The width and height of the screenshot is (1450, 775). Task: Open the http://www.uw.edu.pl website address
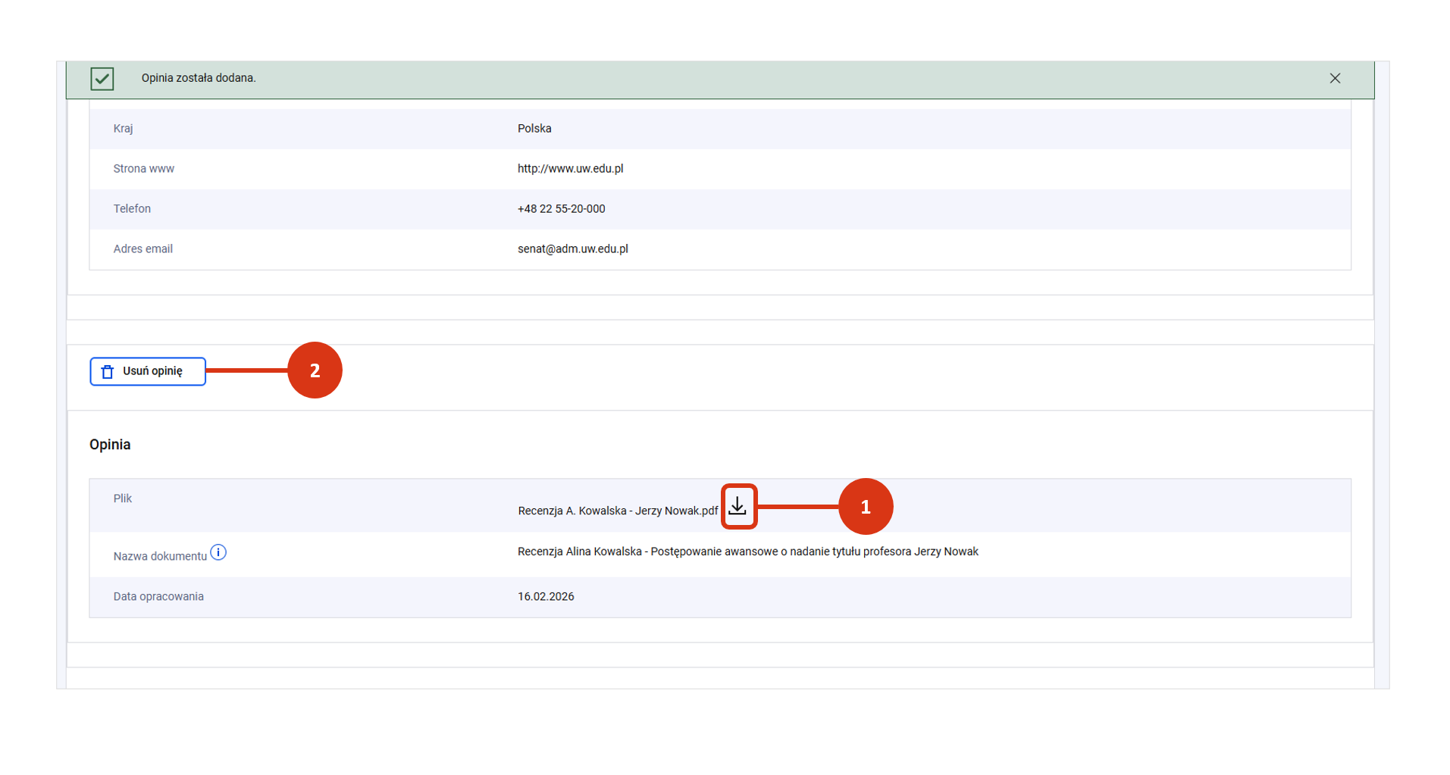click(x=570, y=169)
